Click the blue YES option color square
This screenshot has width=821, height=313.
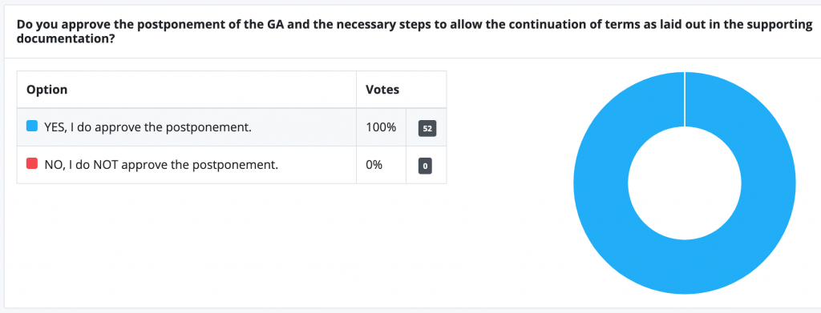(32, 126)
